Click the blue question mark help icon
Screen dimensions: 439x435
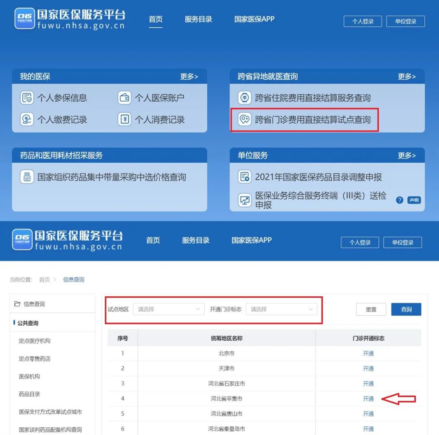400,200
